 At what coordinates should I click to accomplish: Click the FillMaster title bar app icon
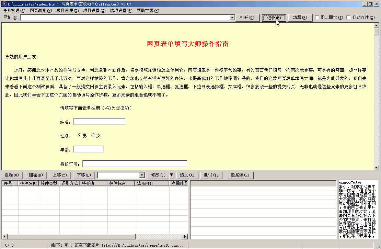coord(4,4)
